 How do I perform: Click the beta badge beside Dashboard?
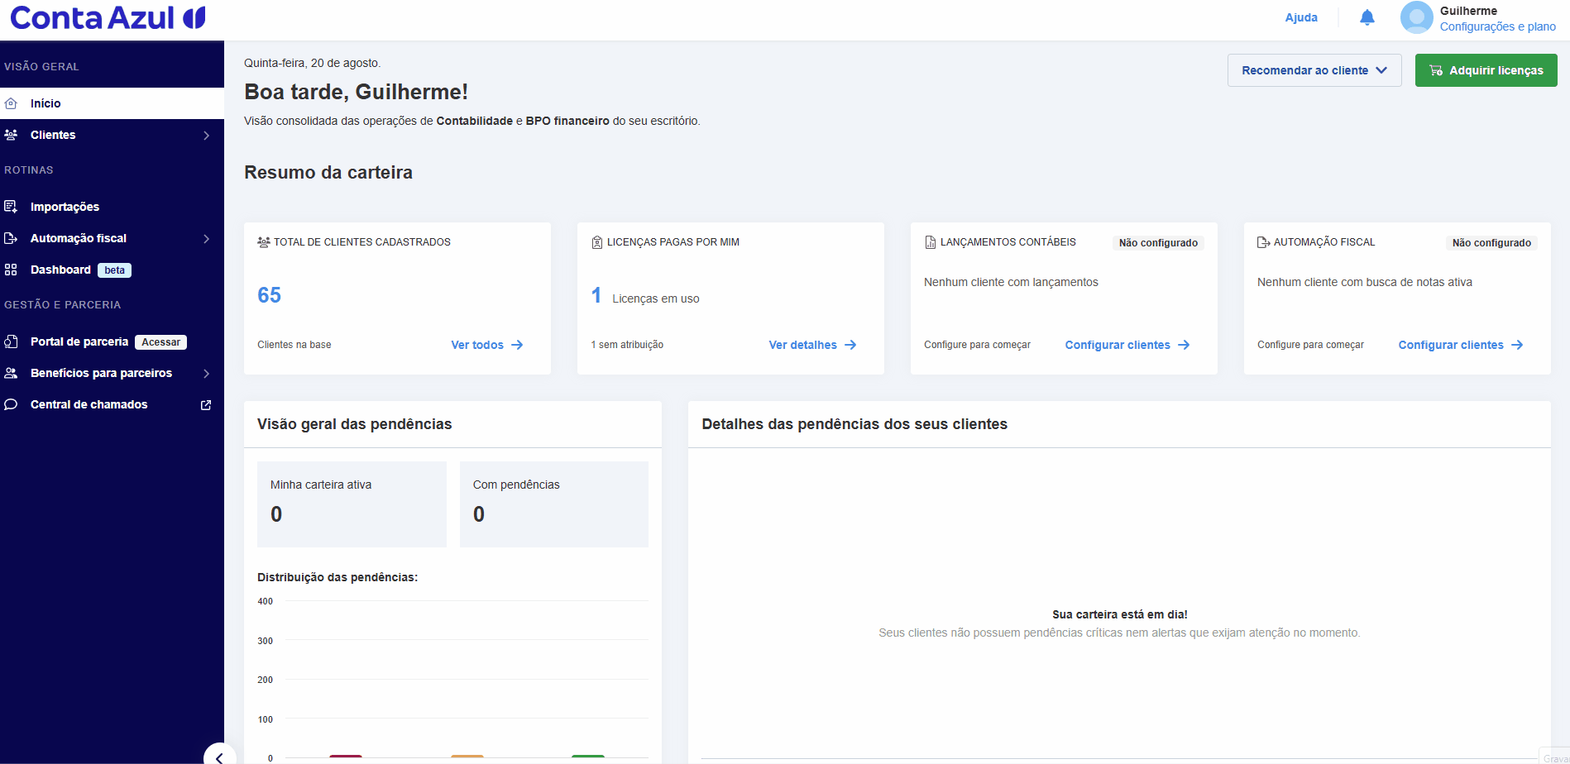[114, 270]
